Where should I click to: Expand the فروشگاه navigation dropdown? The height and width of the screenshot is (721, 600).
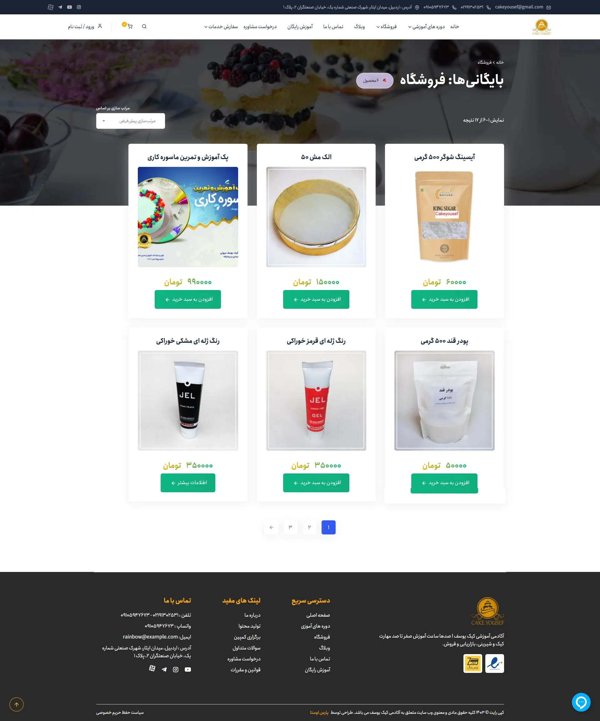[x=387, y=27]
